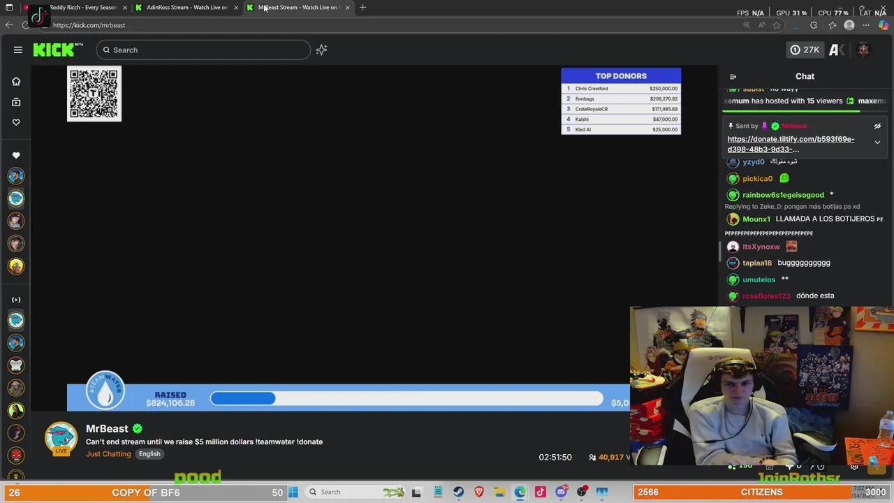Click the Kick search box
This screenshot has width=894, height=503.
point(203,50)
